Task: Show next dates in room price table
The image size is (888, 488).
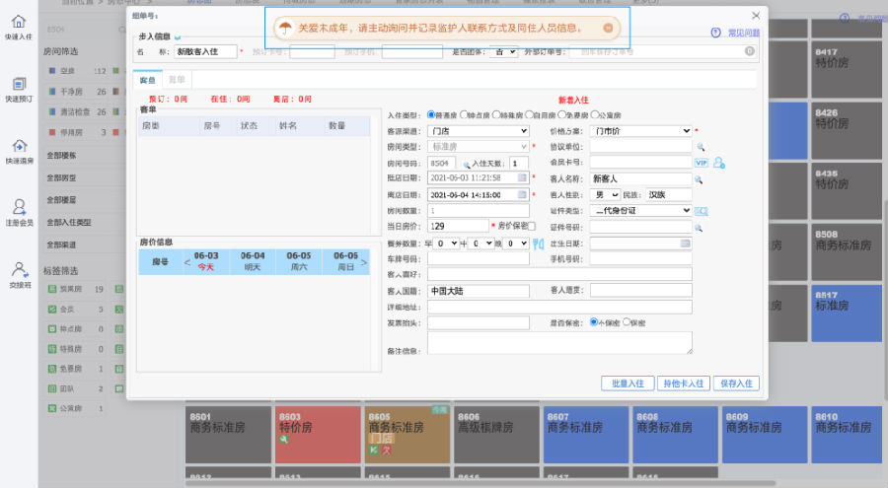Action: (363, 262)
